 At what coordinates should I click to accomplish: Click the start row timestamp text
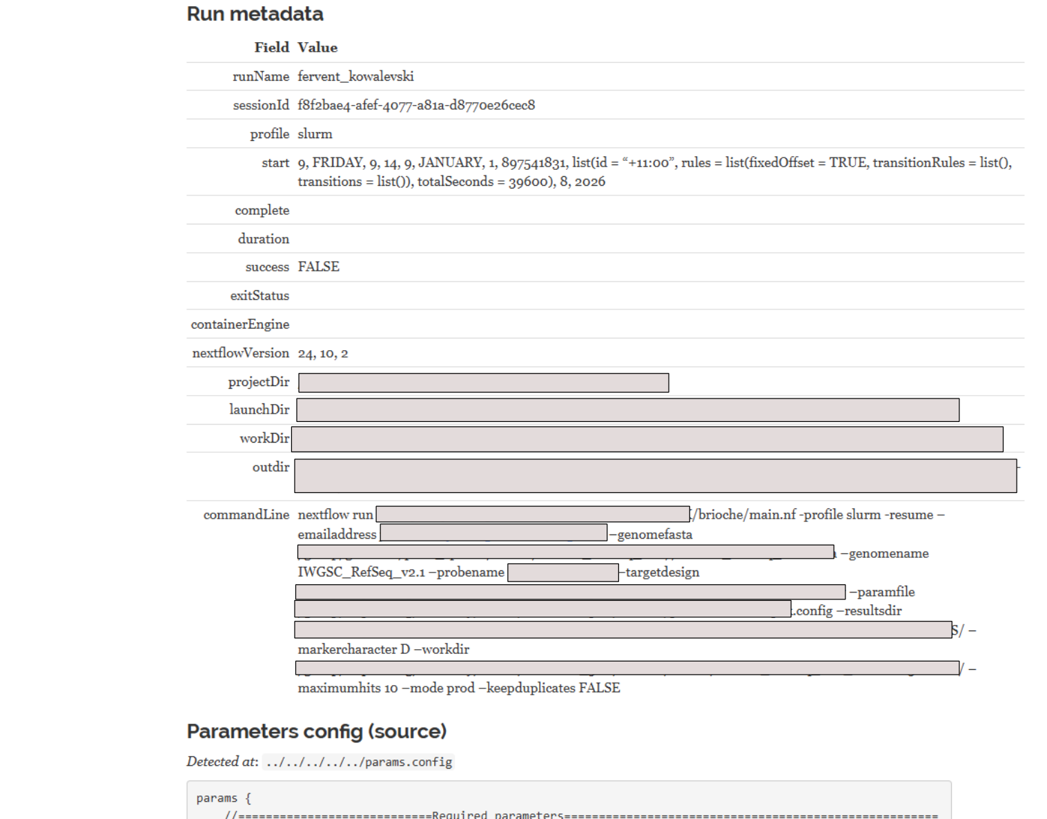[x=654, y=172]
